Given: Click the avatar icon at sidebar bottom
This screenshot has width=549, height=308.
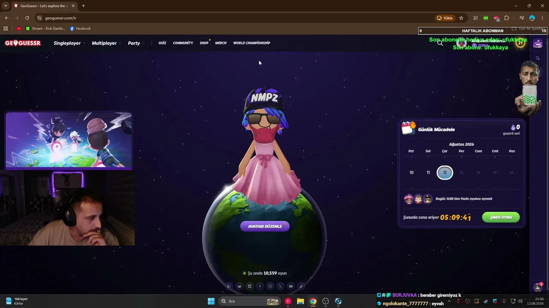Looking at the screenshot, I should click(538, 287).
